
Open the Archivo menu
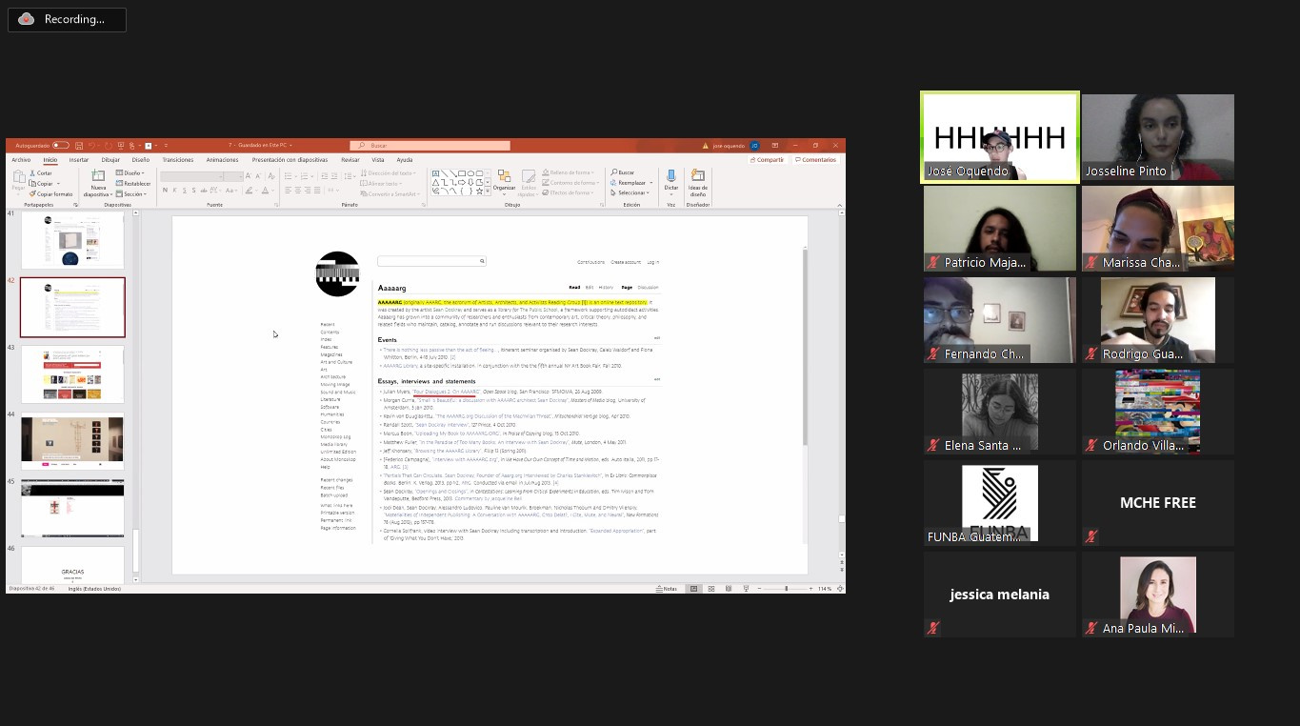21,160
